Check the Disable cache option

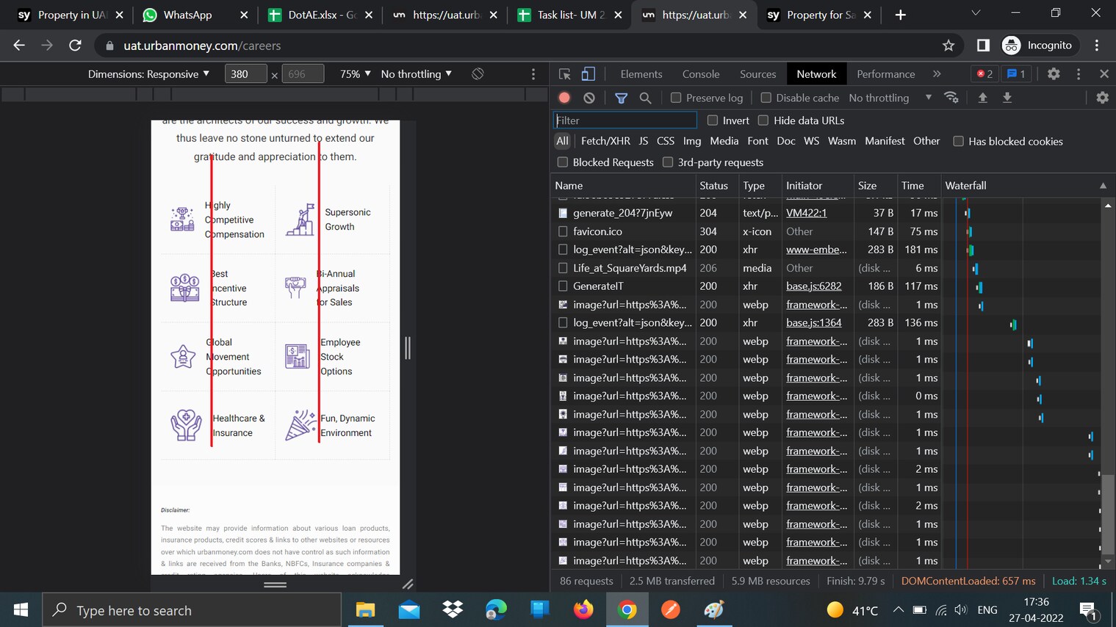766,98
